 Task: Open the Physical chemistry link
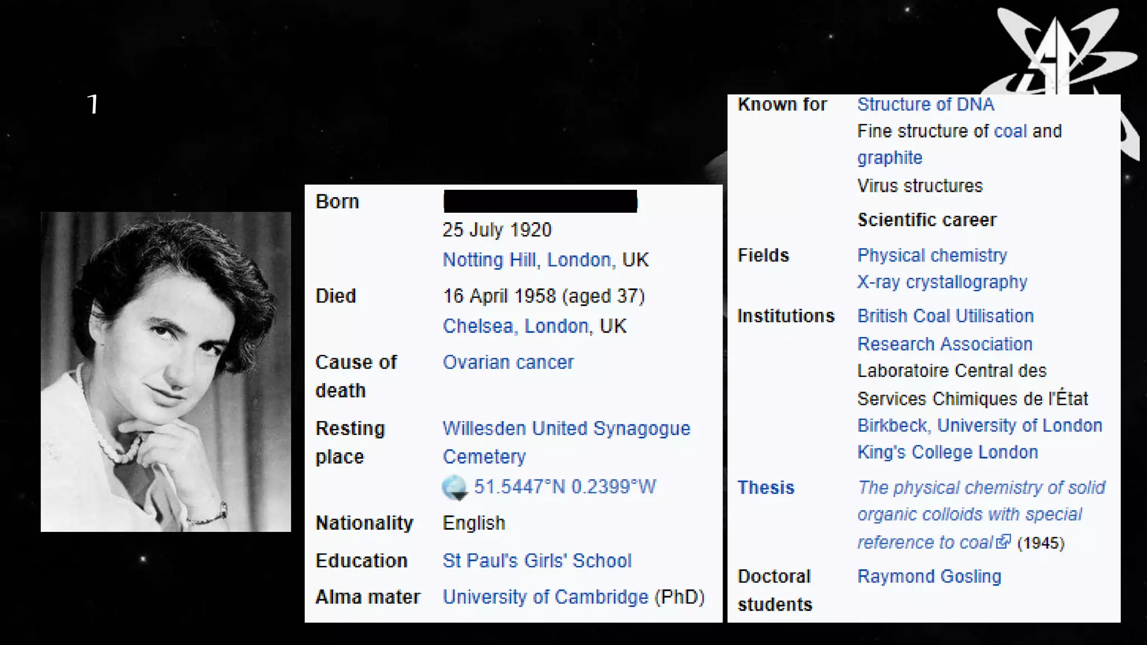point(932,255)
